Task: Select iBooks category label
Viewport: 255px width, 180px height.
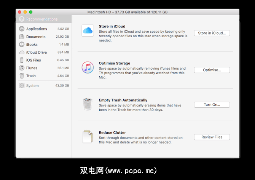Action: (32, 45)
